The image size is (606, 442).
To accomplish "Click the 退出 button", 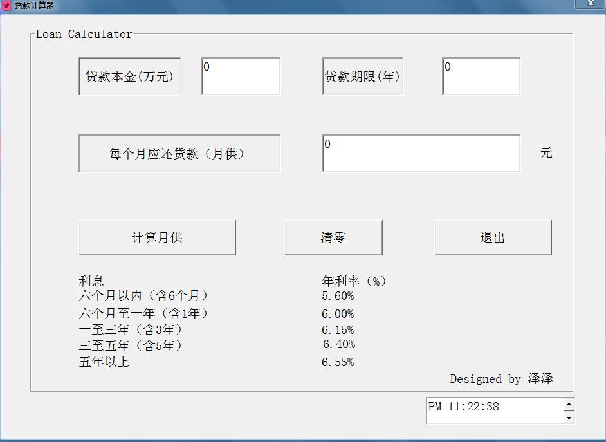I will coord(493,237).
